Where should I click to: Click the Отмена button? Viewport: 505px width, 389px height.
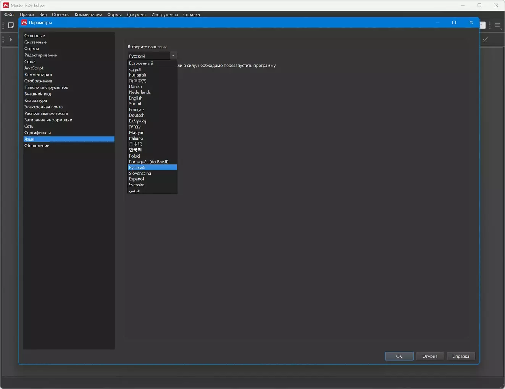click(429, 356)
